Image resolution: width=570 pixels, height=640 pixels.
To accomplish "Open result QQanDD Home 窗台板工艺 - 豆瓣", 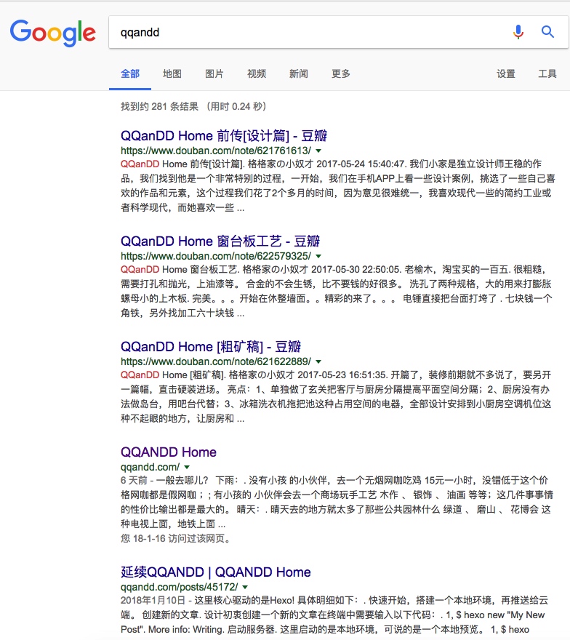I will [x=220, y=241].
